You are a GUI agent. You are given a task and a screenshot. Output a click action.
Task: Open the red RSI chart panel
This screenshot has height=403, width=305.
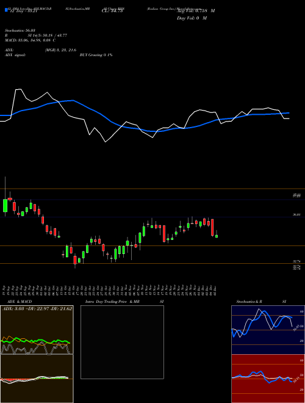click(268, 379)
